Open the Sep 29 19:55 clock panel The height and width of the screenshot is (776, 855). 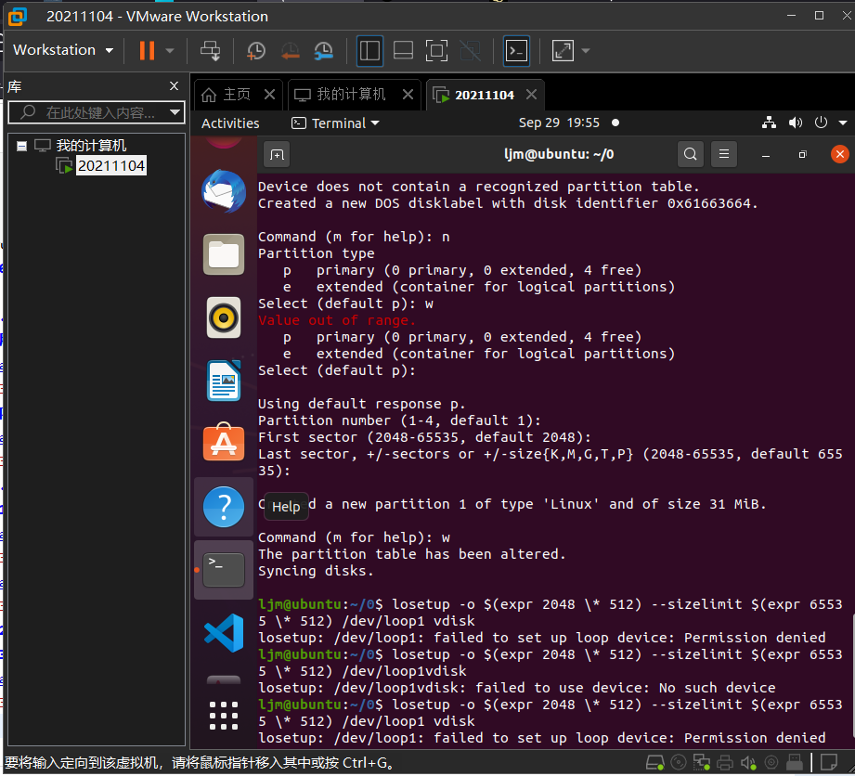click(x=559, y=123)
